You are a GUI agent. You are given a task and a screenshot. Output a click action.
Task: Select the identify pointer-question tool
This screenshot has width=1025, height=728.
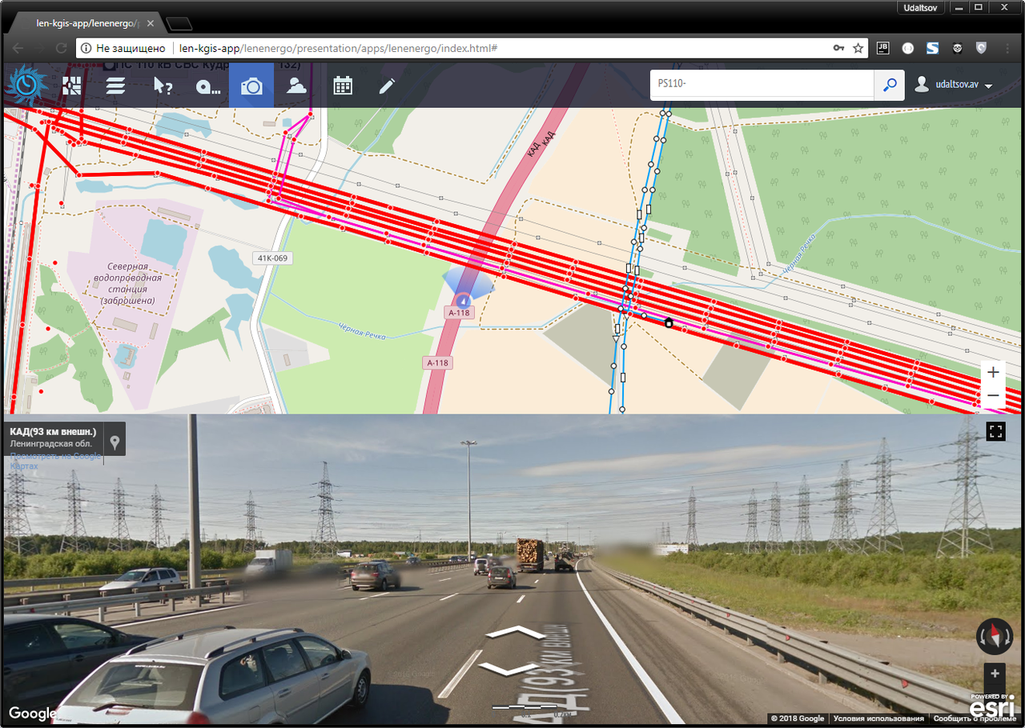(163, 86)
